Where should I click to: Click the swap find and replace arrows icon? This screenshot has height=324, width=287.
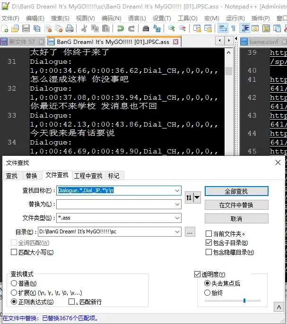(x=189, y=197)
